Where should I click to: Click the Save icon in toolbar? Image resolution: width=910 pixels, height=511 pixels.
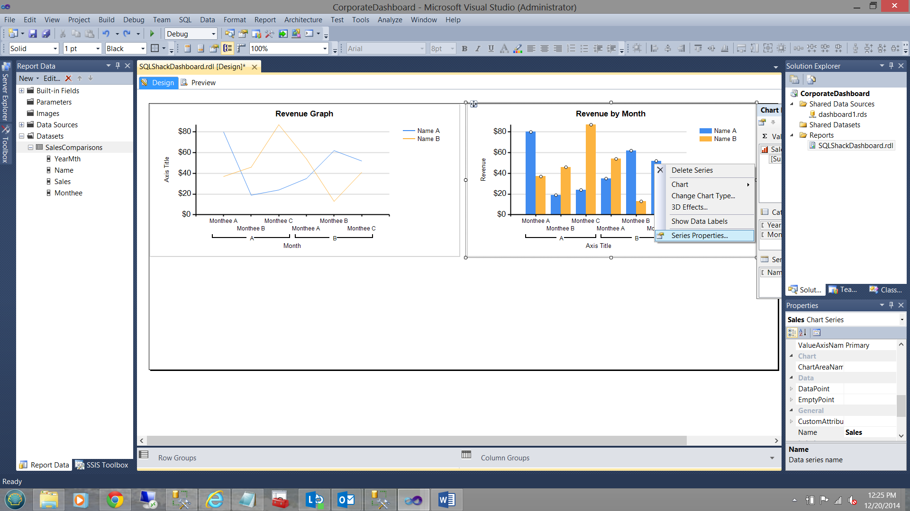33,34
